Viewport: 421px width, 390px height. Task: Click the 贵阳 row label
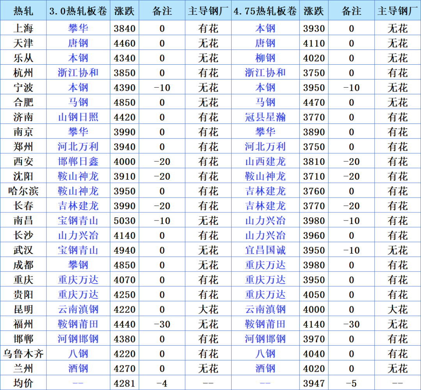point(23,295)
